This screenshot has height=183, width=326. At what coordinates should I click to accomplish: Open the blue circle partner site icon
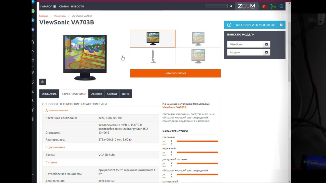click(x=281, y=6)
